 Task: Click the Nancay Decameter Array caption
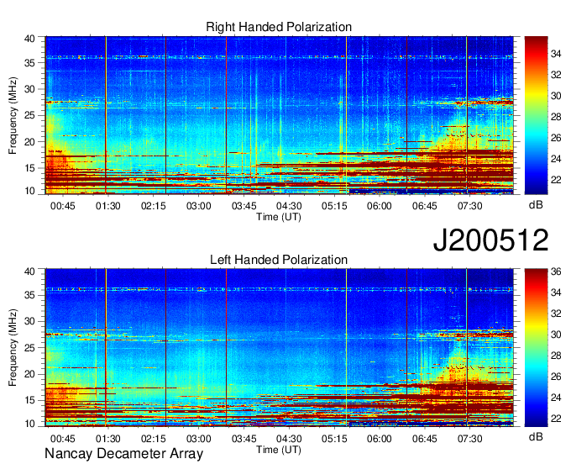(123, 454)
